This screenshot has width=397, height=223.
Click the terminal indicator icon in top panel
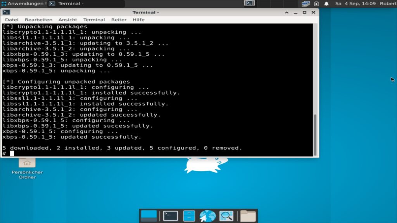click(249, 3)
